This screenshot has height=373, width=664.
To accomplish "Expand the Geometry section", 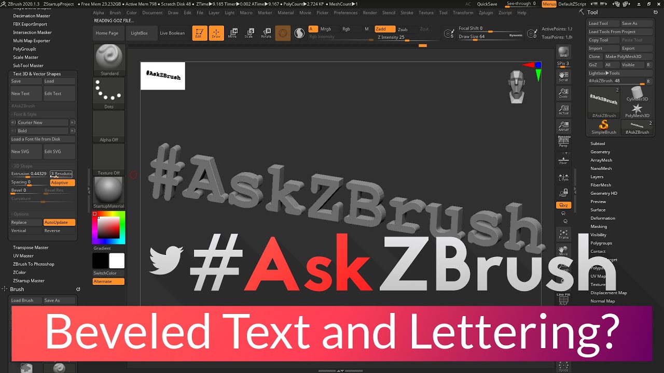I will tap(600, 152).
